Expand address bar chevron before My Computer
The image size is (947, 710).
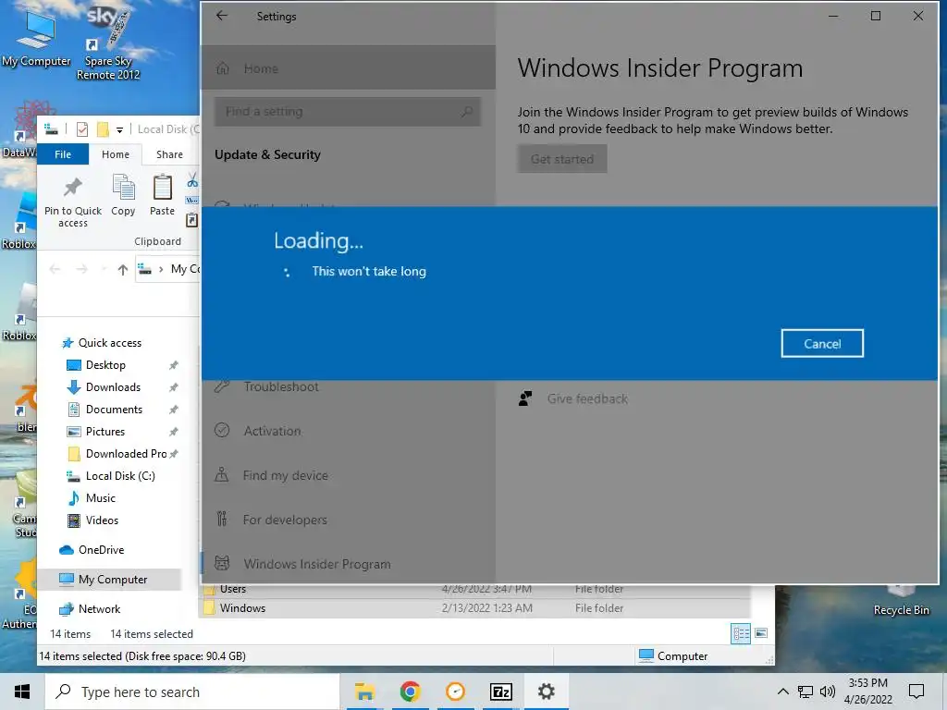(161, 269)
